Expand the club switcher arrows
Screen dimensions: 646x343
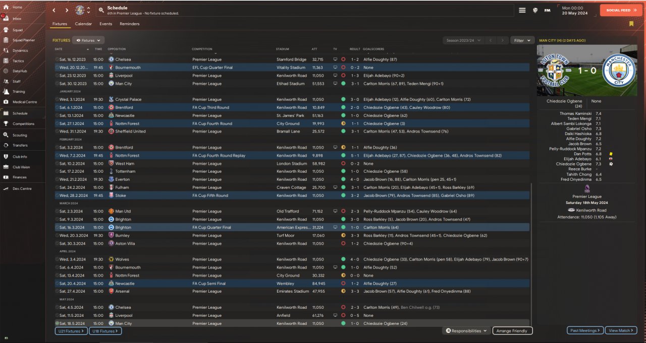(x=89, y=10)
